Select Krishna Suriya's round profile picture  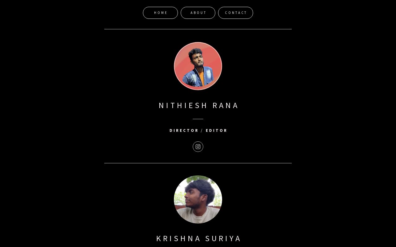pyautogui.click(x=198, y=199)
